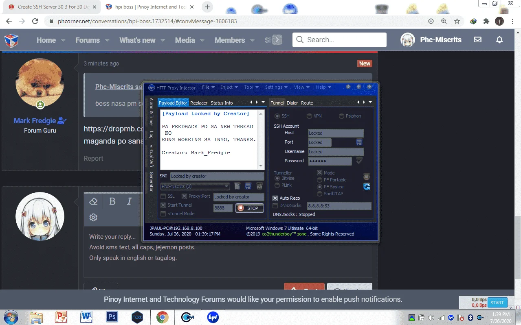Open the Generator side tab
Image resolution: width=521 pixels, height=325 pixels.
click(151, 181)
